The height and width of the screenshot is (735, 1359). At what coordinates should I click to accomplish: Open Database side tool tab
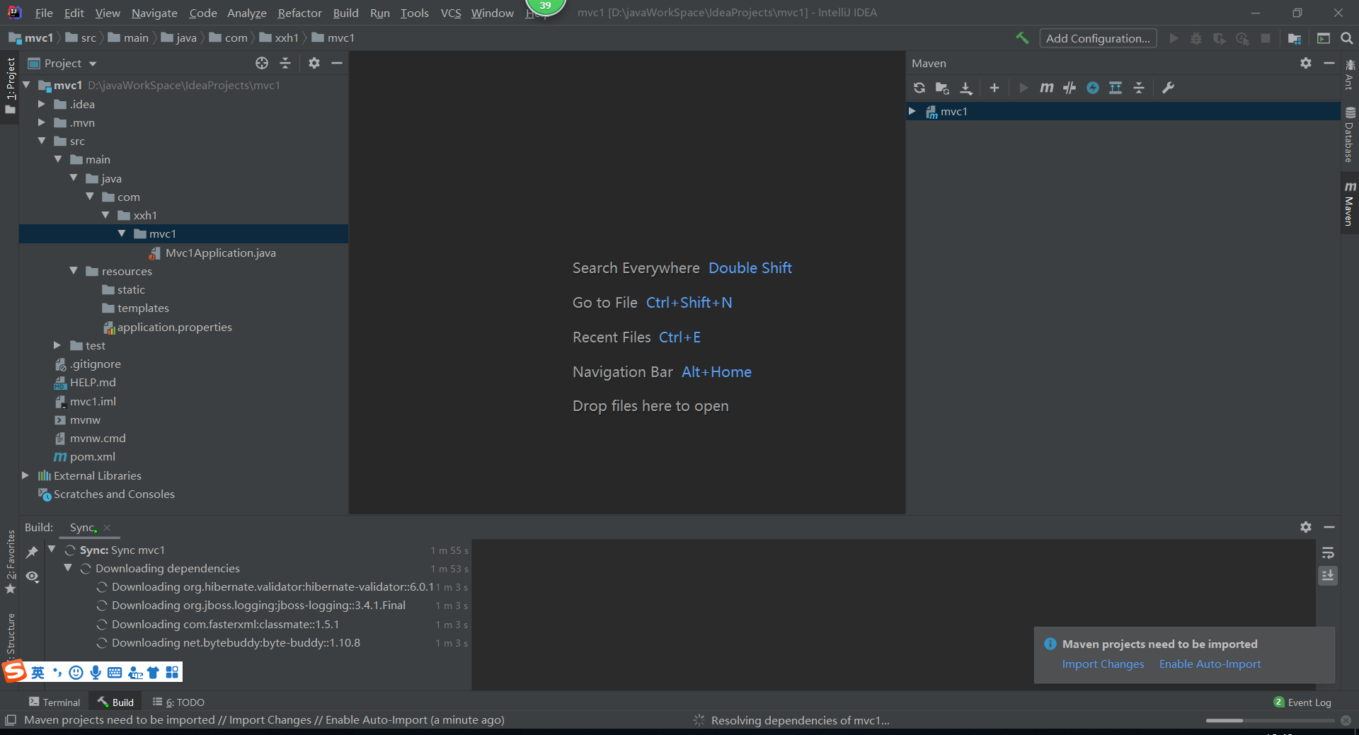[1350, 134]
